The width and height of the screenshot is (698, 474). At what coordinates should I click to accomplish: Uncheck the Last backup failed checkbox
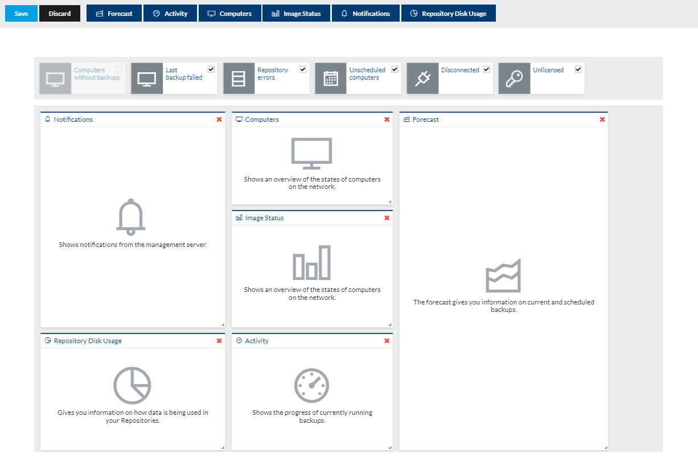tap(211, 69)
